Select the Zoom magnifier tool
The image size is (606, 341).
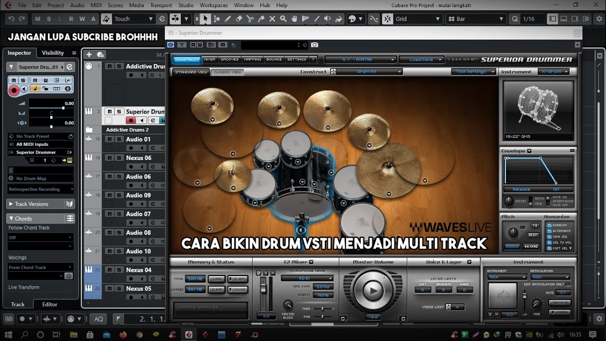(x=283, y=19)
